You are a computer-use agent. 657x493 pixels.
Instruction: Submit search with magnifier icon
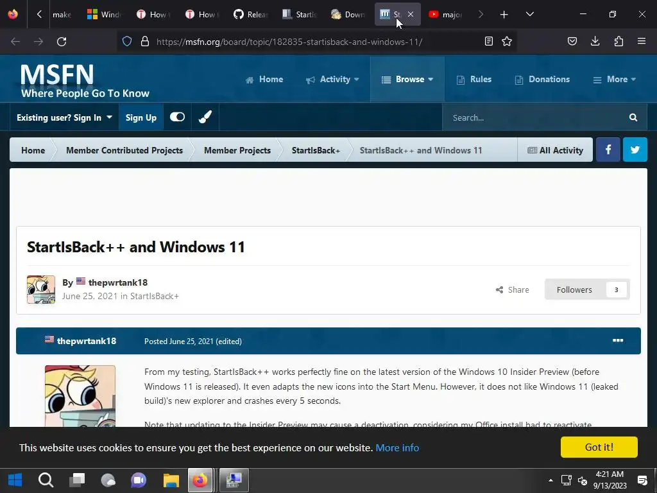(x=633, y=117)
